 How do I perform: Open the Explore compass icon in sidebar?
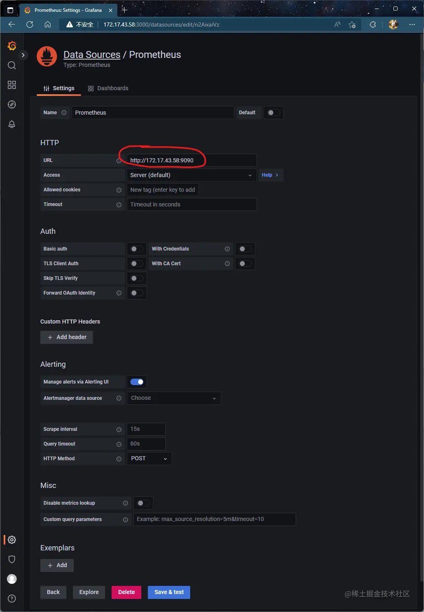coord(12,104)
